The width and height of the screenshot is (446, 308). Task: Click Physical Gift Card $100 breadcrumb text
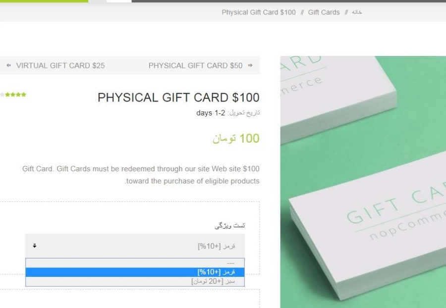coord(259,12)
